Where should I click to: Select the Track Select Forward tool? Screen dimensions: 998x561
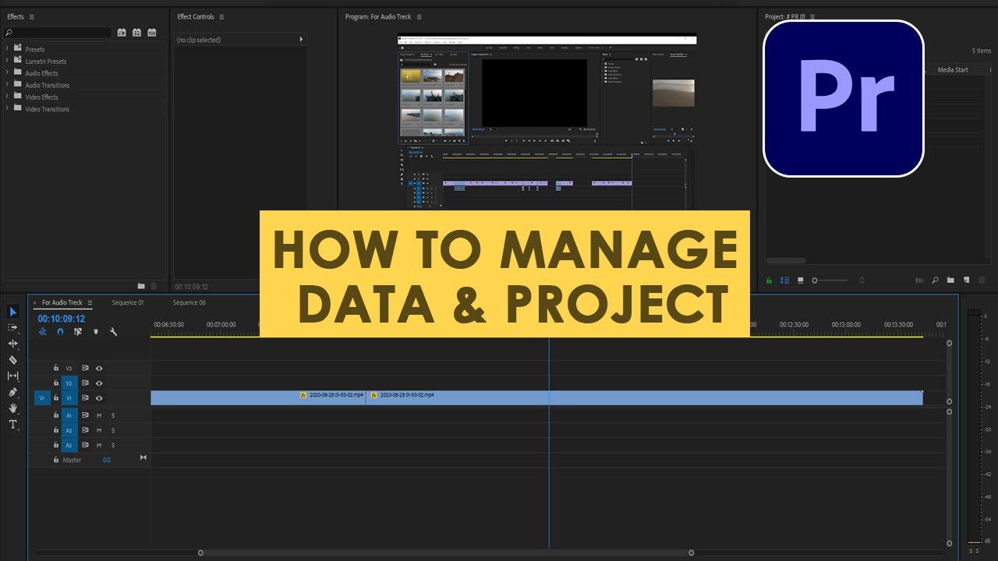tap(13, 327)
